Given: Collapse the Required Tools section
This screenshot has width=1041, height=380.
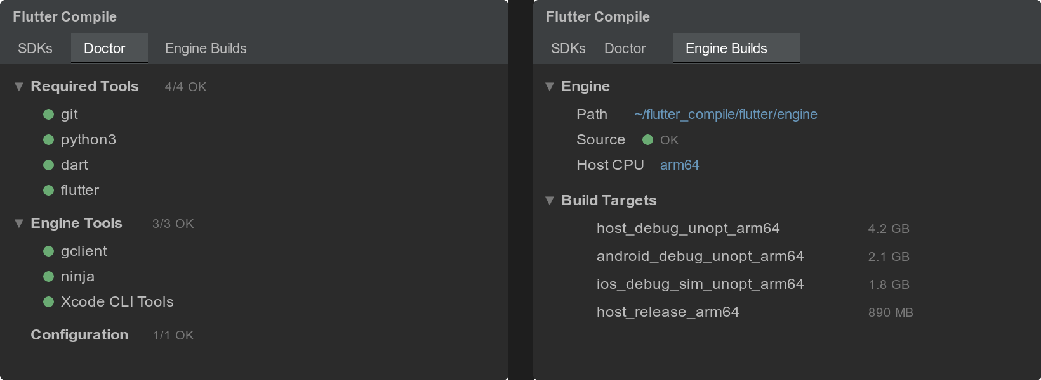Looking at the screenshot, I should [x=18, y=87].
